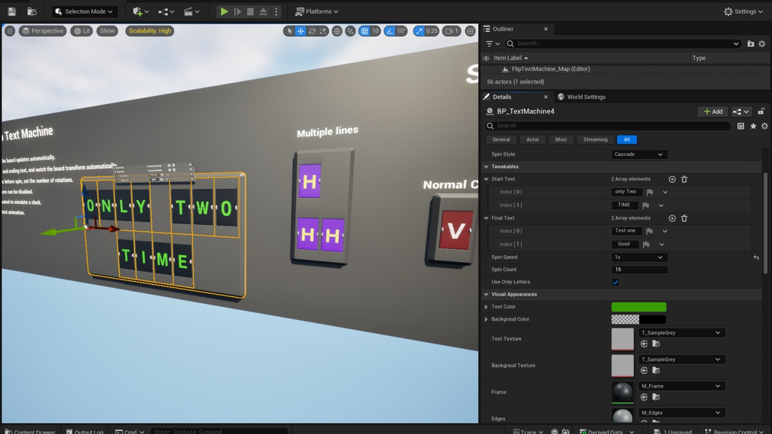Add element to Final Text array
This screenshot has height=434, width=772.
point(672,218)
